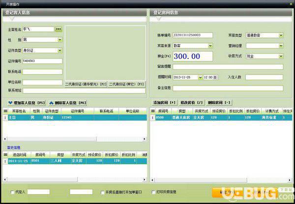Click the guest list grid corner selector icon

tap(5, 111)
